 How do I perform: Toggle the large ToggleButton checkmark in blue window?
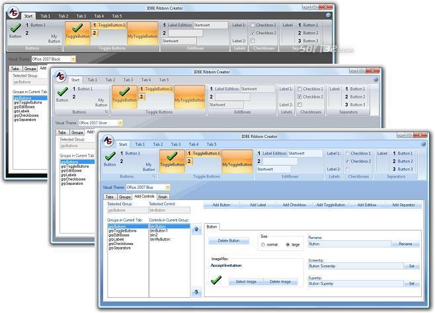click(172, 161)
